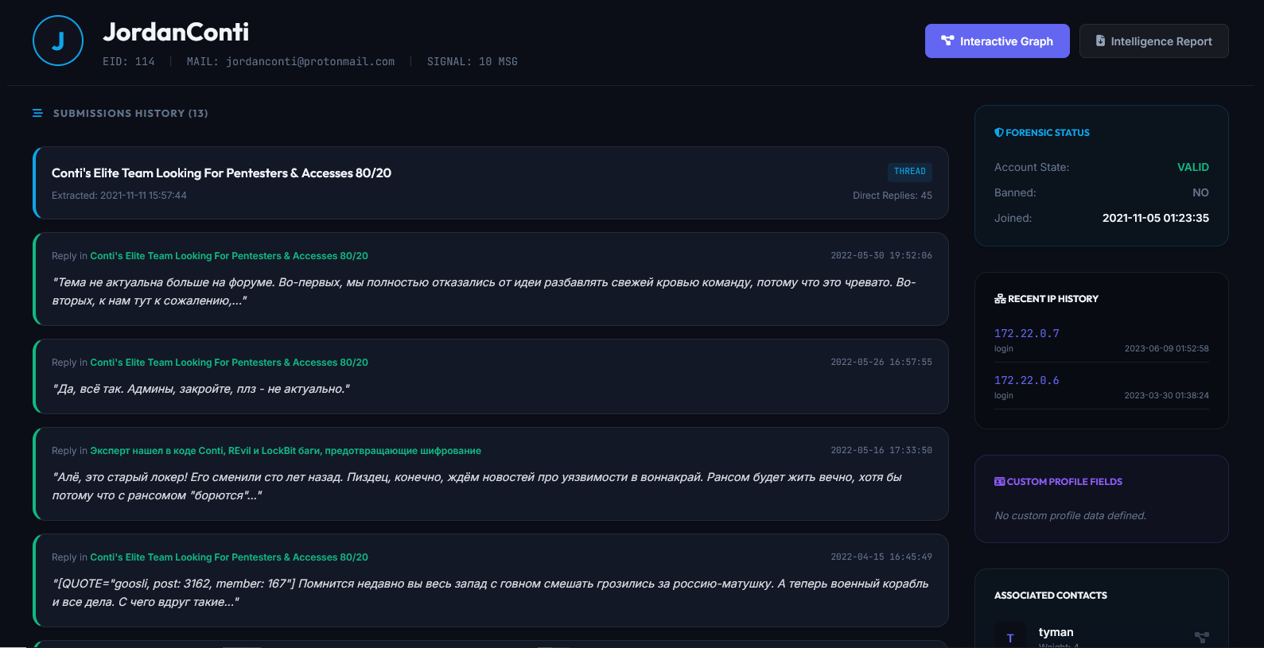Click the ASSOCIATED CONTACTS heading
The width and height of the screenshot is (1264, 648).
[x=1050, y=596]
